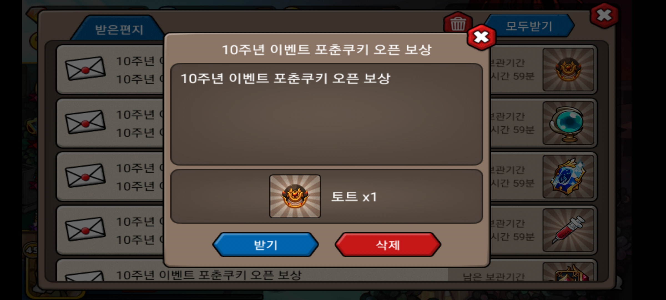Click the popup title 10주년 이벤트 text
This screenshot has height=300, width=666.
click(327, 50)
